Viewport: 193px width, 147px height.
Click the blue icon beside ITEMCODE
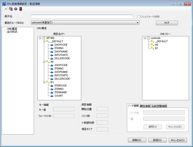(52, 86)
